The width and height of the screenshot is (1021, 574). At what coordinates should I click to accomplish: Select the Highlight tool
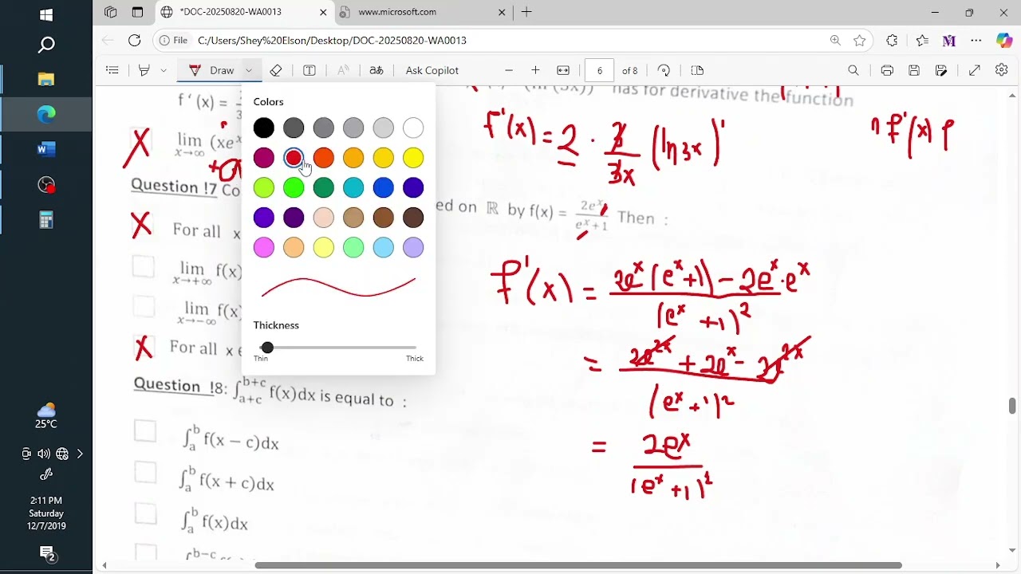tap(144, 70)
